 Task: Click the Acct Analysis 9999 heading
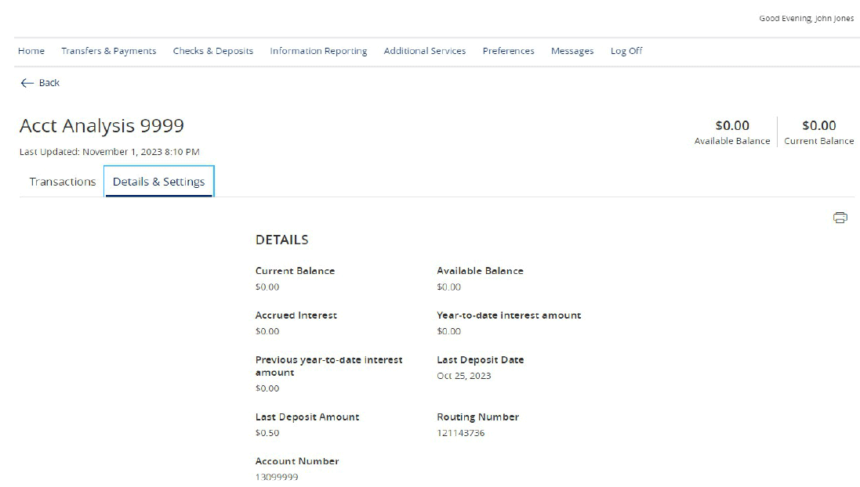click(x=101, y=125)
